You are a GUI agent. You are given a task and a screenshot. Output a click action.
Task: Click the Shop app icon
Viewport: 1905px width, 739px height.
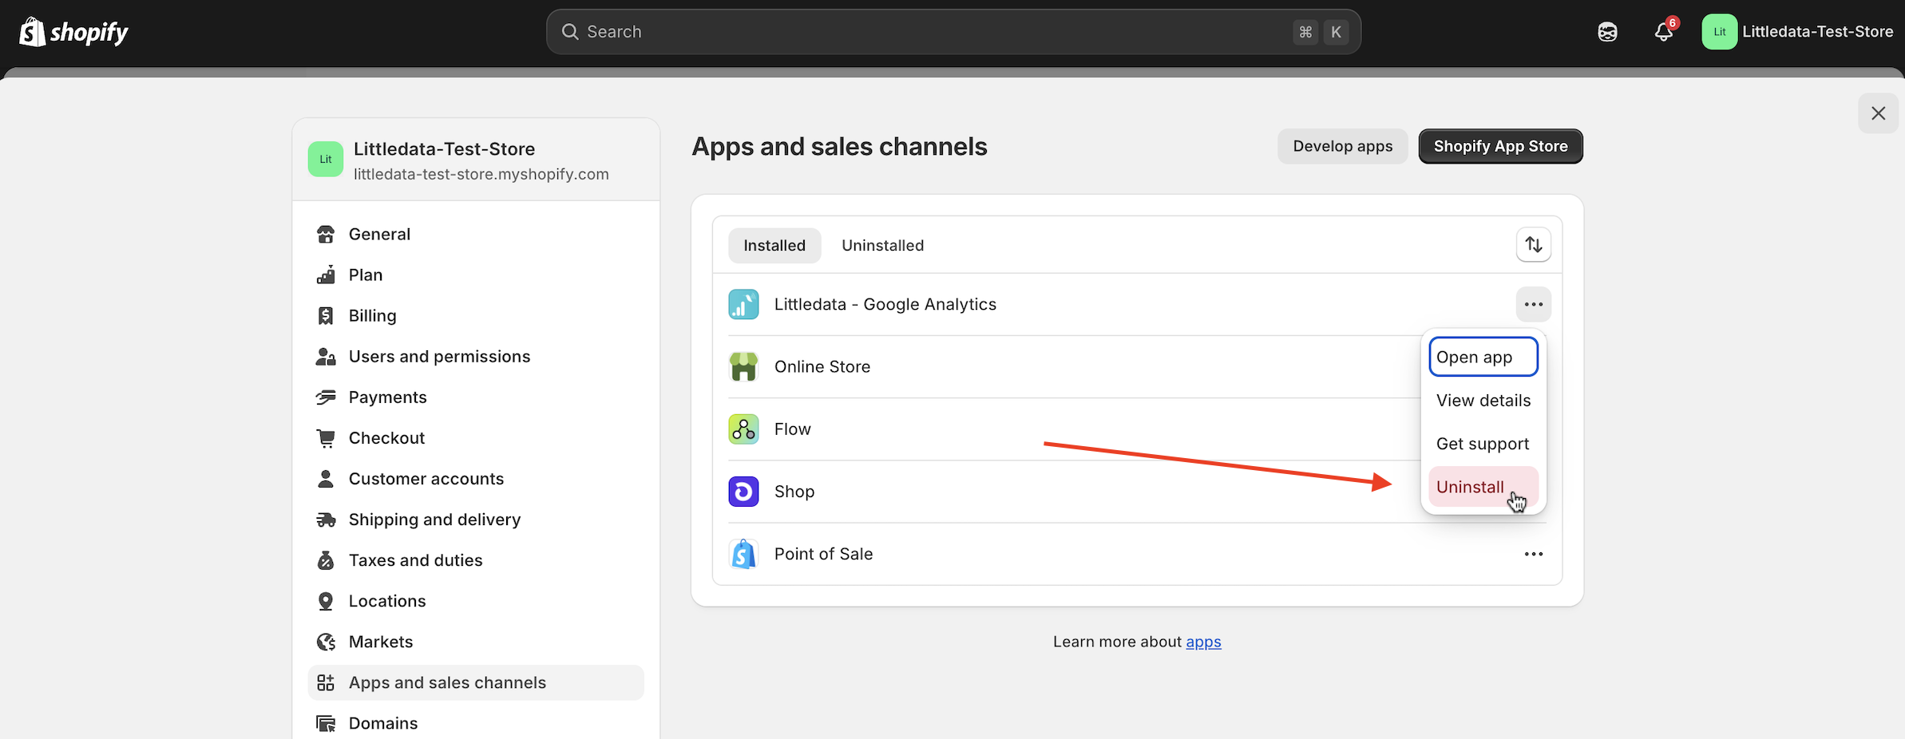[x=743, y=491]
